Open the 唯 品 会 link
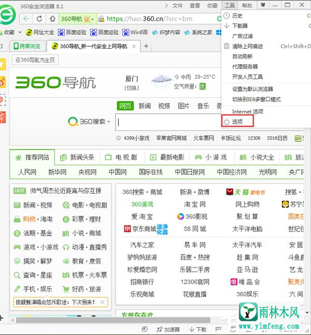The width and height of the screenshot is (311, 335). pyautogui.click(x=249, y=282)
